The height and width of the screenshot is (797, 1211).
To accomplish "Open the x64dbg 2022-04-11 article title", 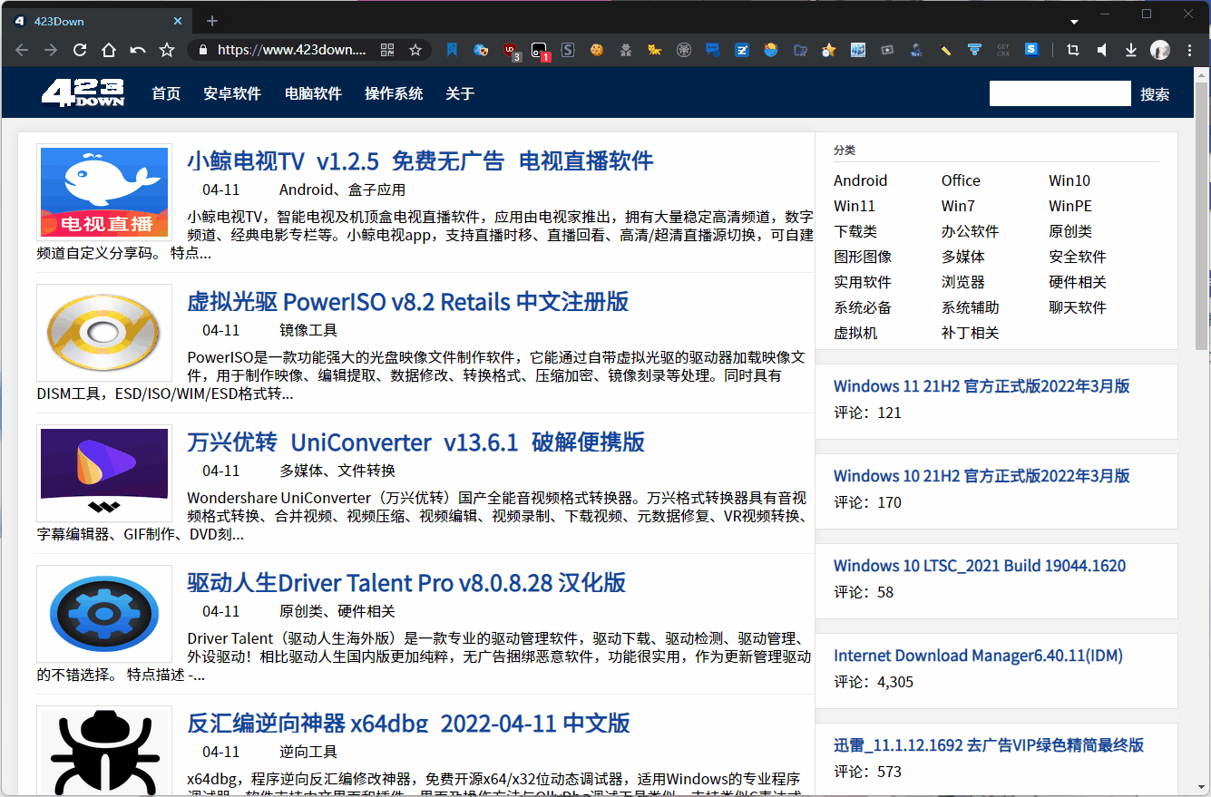I will (x=408, y=724).
